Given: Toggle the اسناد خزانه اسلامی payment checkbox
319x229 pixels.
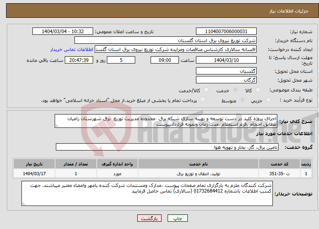Looking at the screenshot, I should point(203,99).
